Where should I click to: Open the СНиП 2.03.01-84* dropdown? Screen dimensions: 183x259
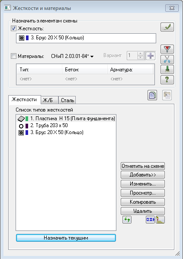72,56
